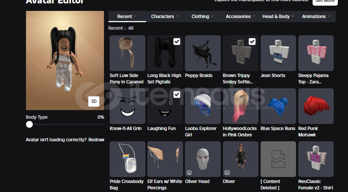The height and width of the screenshot is (192, 348).
Task: Expand the Accessories dropdown chevron
Action: (x=253, y=16)
